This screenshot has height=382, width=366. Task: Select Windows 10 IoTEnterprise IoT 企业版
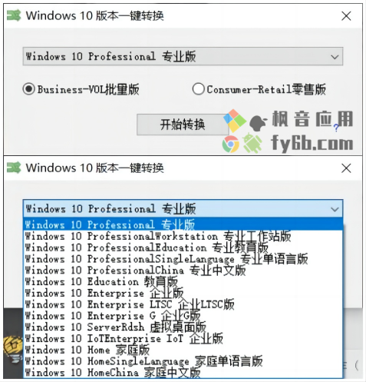[x=183, y=338]
